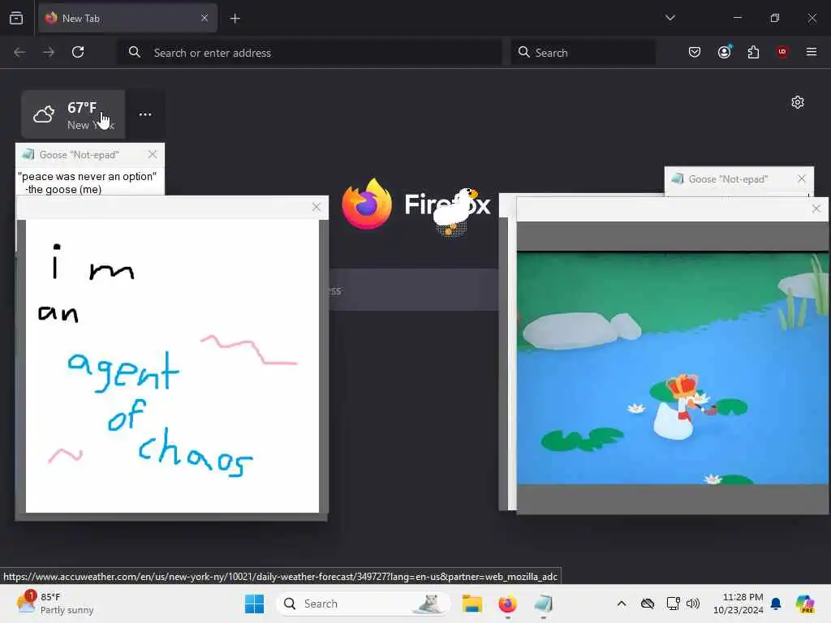Open a new tab with the plus
Screen dimensions: 831x623
pyautogui.click(x=235, y=19)
